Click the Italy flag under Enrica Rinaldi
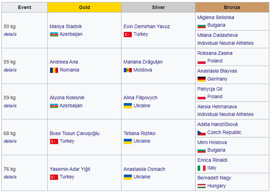The height and width of the screenshot is (193, 271). 201,168
